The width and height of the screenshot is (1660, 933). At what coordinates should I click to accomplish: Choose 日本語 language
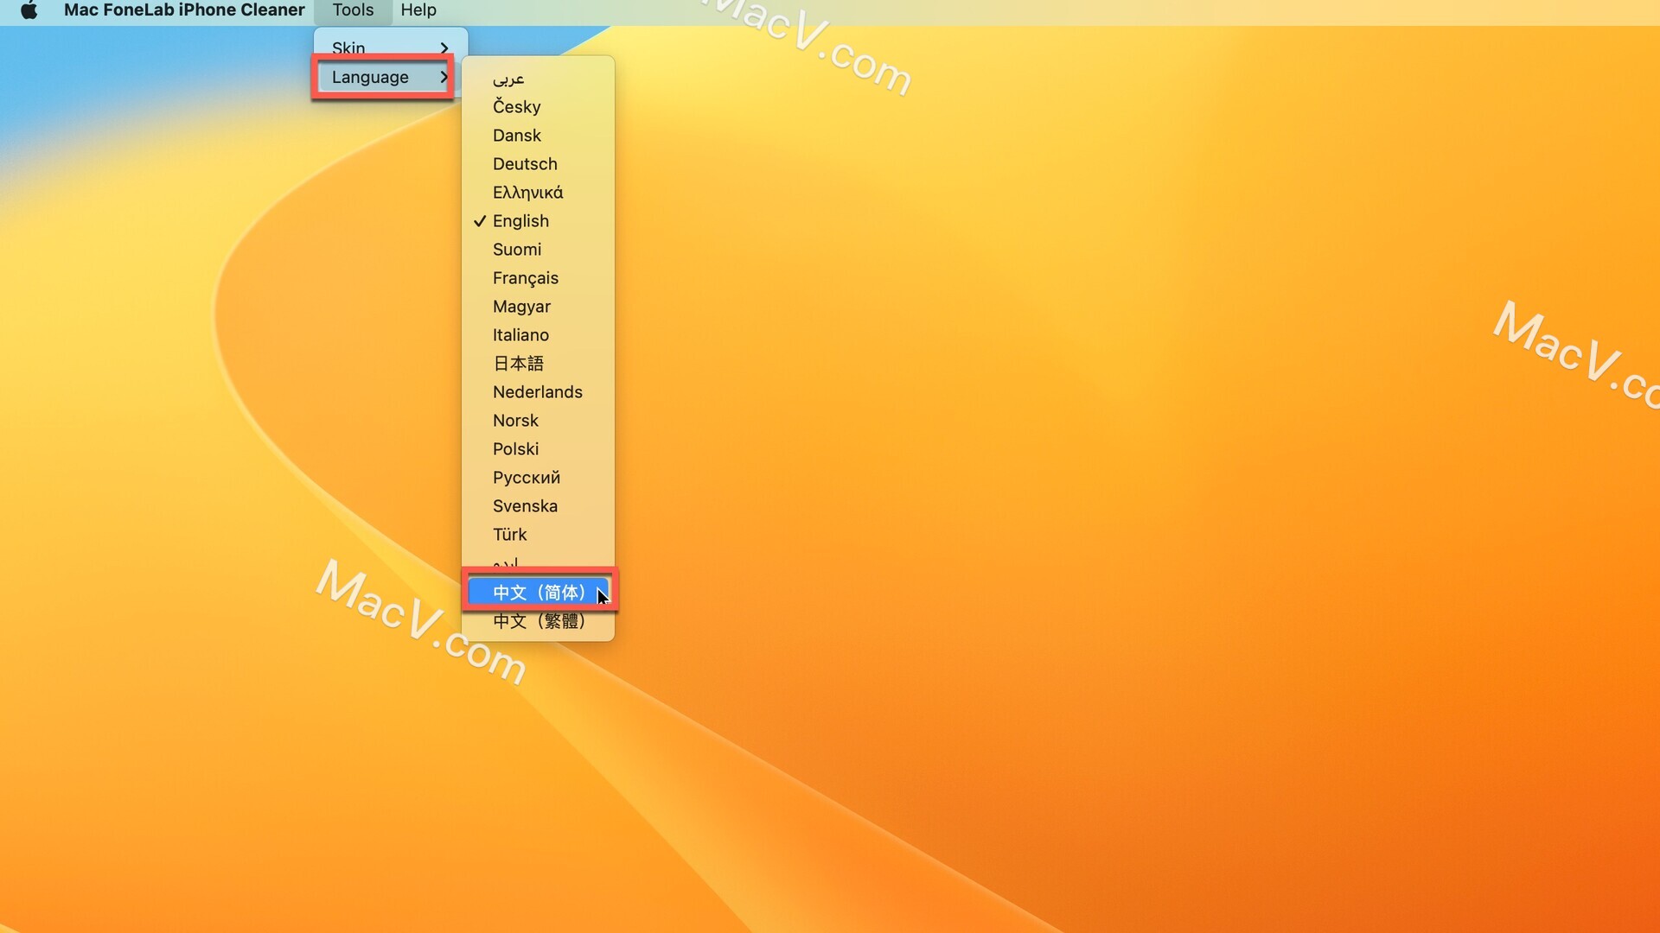pos(538,364)
